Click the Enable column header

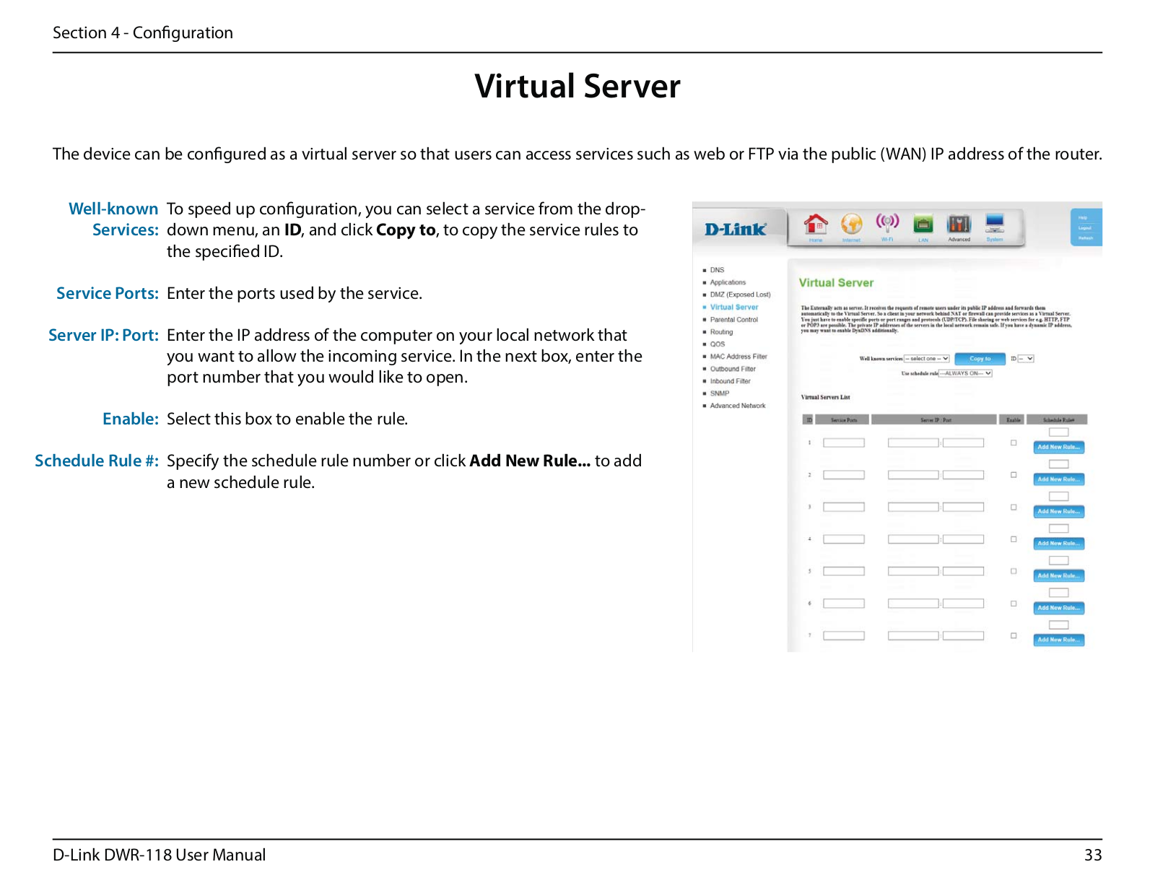point(1014,419)
